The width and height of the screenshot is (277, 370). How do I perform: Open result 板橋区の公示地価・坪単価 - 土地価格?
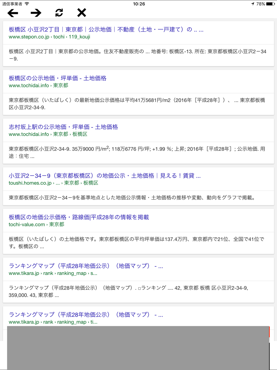[58, 78]
